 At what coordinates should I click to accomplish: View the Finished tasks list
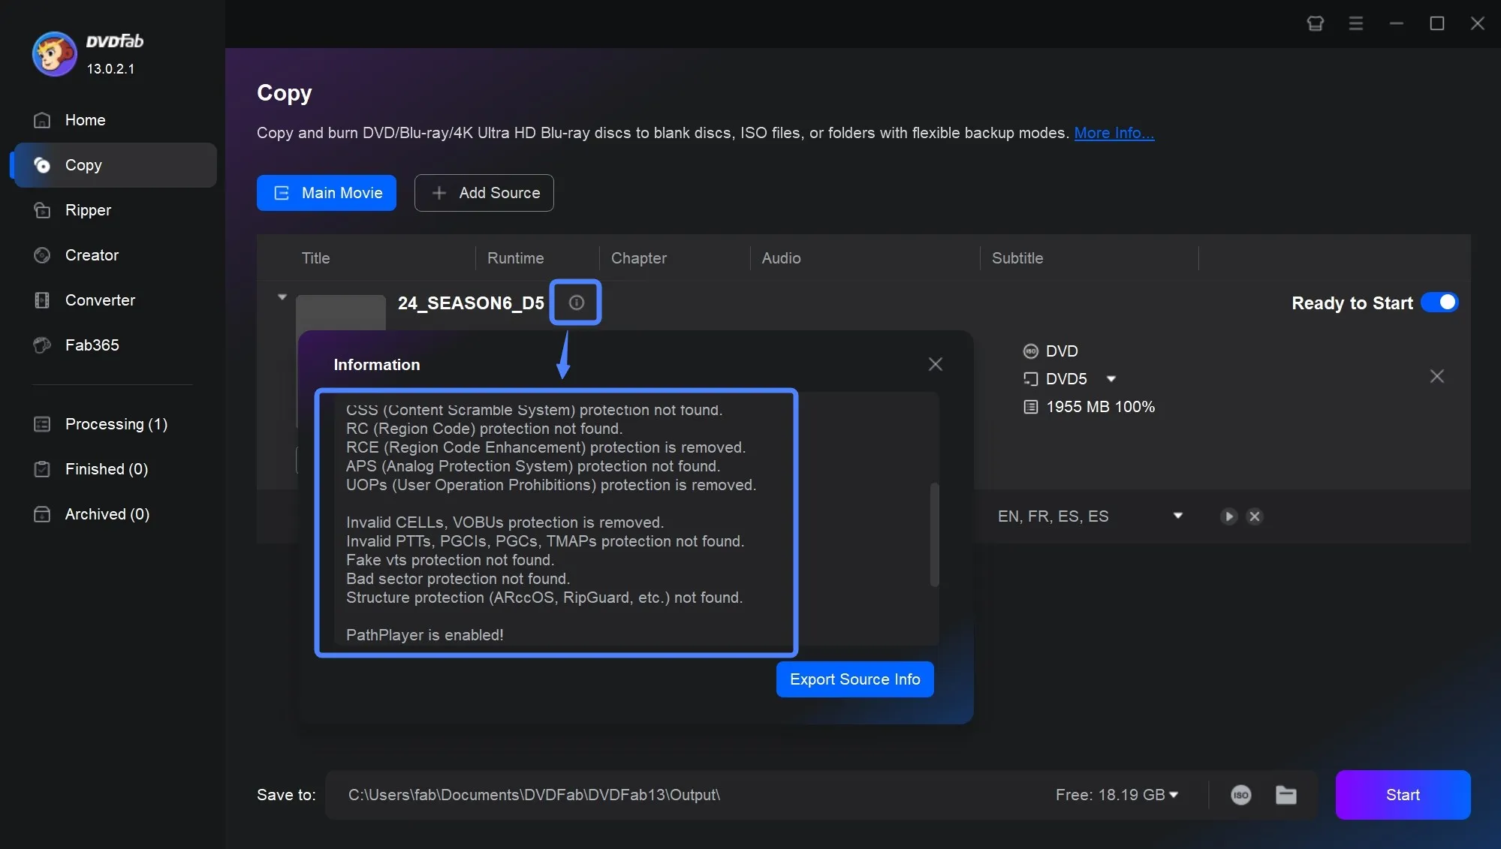click(105, 469)
